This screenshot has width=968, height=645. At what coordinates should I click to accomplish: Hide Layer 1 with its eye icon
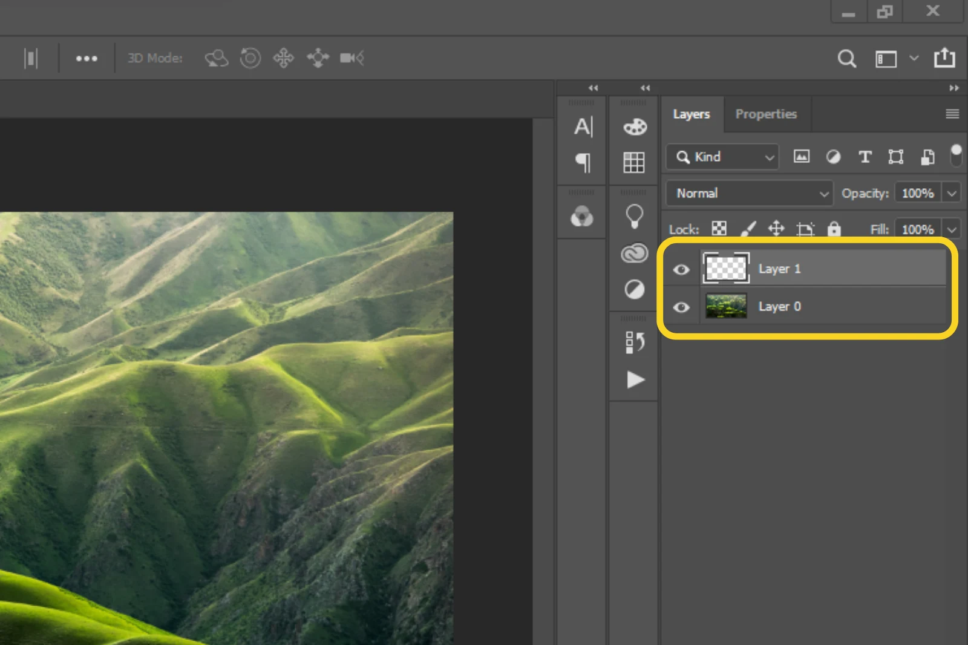tap(682, 268)
